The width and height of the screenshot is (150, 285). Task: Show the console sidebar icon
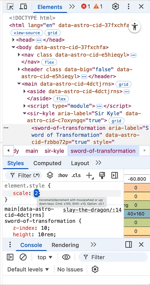[10, 257]
